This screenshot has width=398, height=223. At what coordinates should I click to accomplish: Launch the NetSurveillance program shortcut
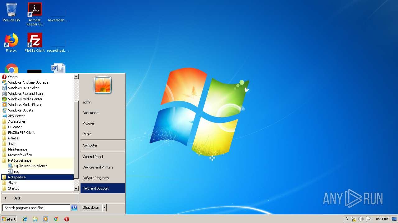pos(37,166)
